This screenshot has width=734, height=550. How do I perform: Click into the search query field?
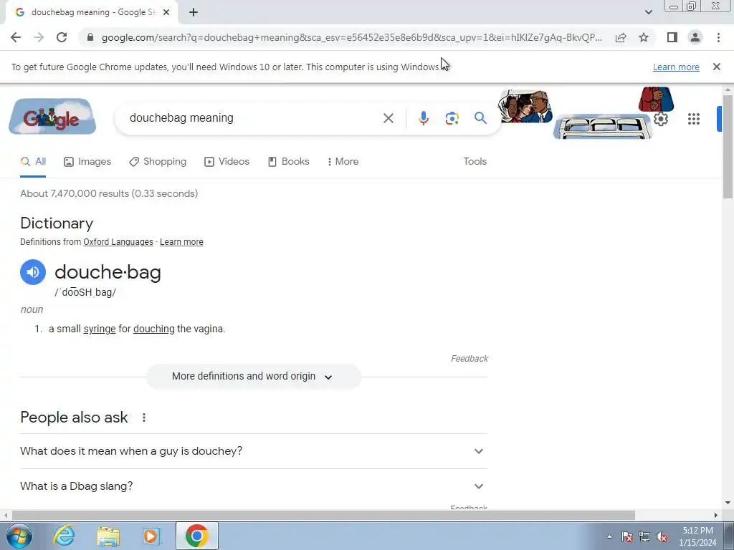click(253, 118)
